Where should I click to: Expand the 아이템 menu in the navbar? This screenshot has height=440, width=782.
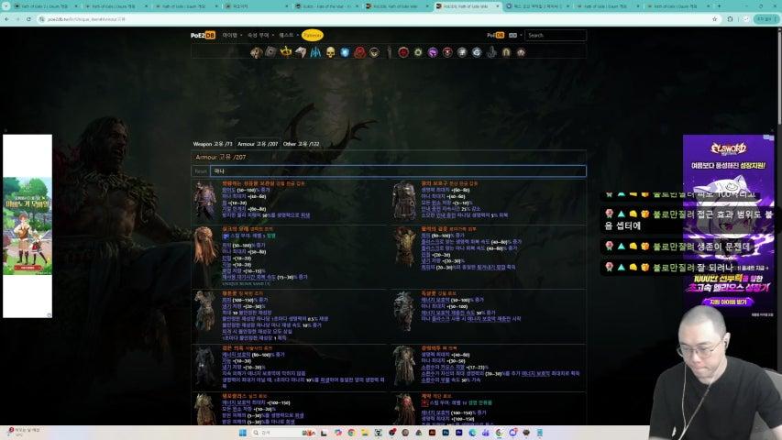[x=232, y=36]
